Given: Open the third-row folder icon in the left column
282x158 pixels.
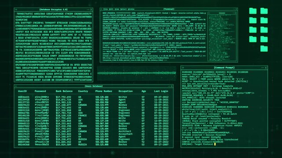Looking at the screenshot, I should pos(253,30).
